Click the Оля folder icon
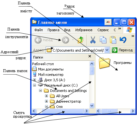This screenshot has width=137, height=124. (52, 106)
